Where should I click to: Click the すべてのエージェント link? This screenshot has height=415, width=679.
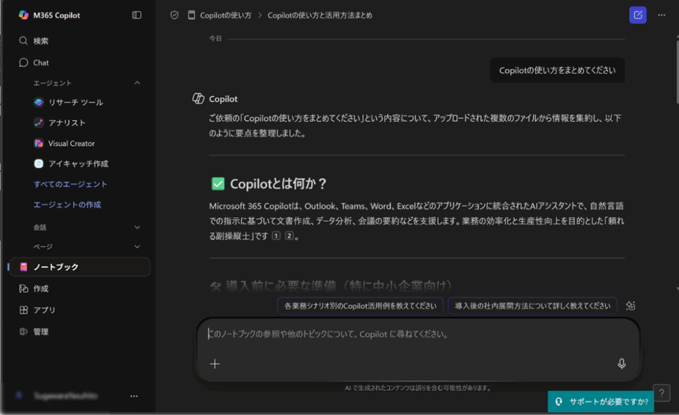[70, 184]
